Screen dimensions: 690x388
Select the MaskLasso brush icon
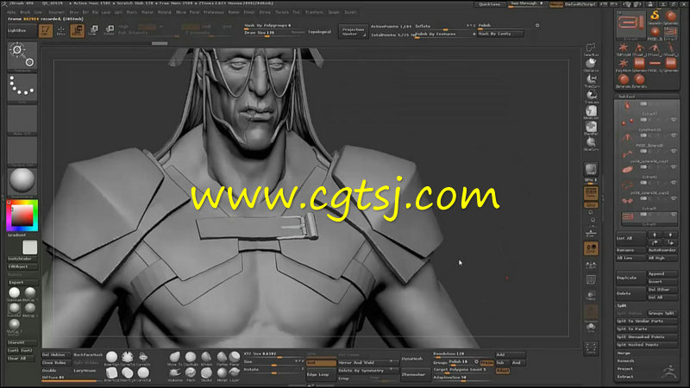click(x=591, y=112)
